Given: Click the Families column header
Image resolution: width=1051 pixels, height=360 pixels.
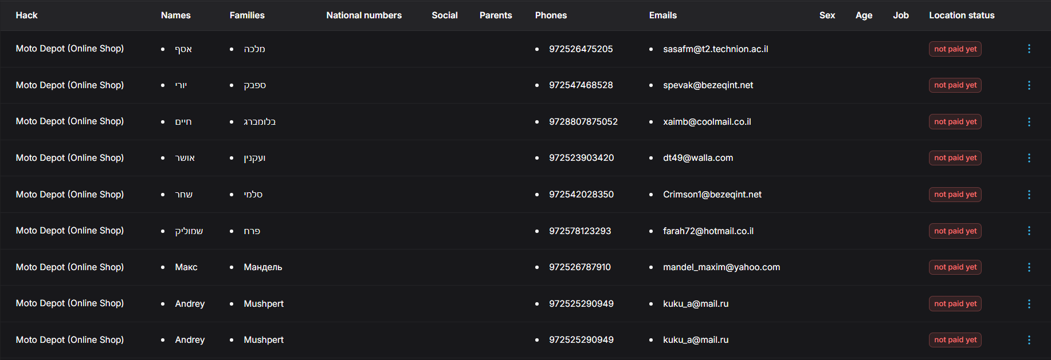Looking at the screenshot, I should point(247,15).
